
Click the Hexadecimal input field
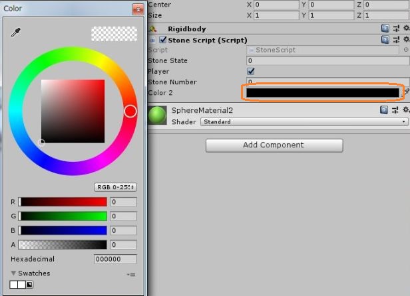tap(115, 259)
